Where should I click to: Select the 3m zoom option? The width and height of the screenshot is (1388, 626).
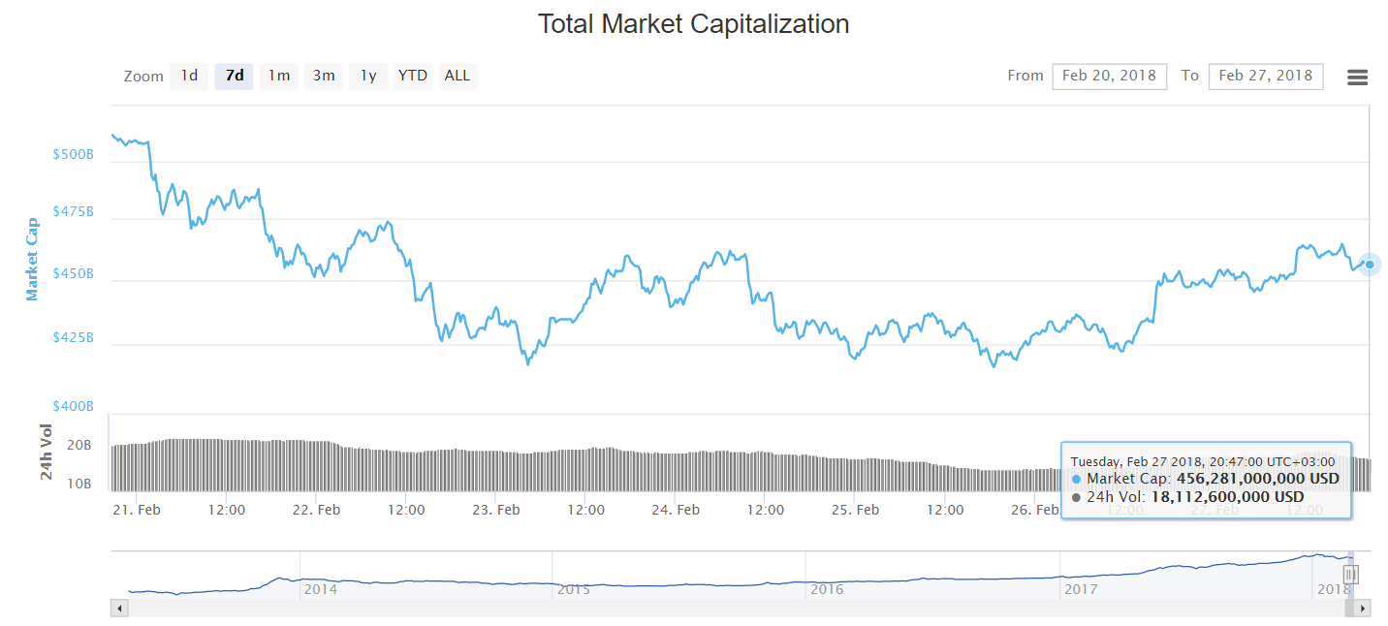323,76
